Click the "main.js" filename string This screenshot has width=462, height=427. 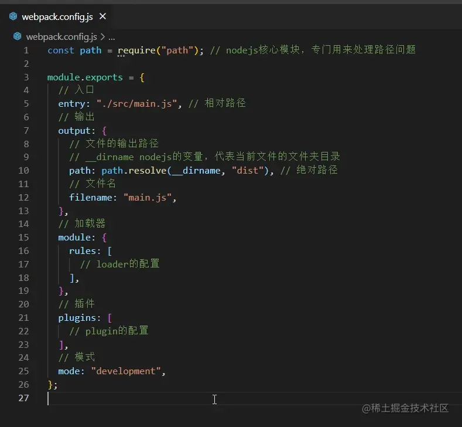pyautogui.click(x=148, y=198)
